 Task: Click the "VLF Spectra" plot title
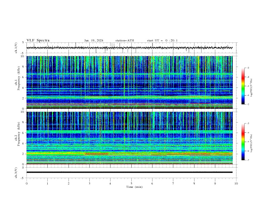(x=38, y=40)
